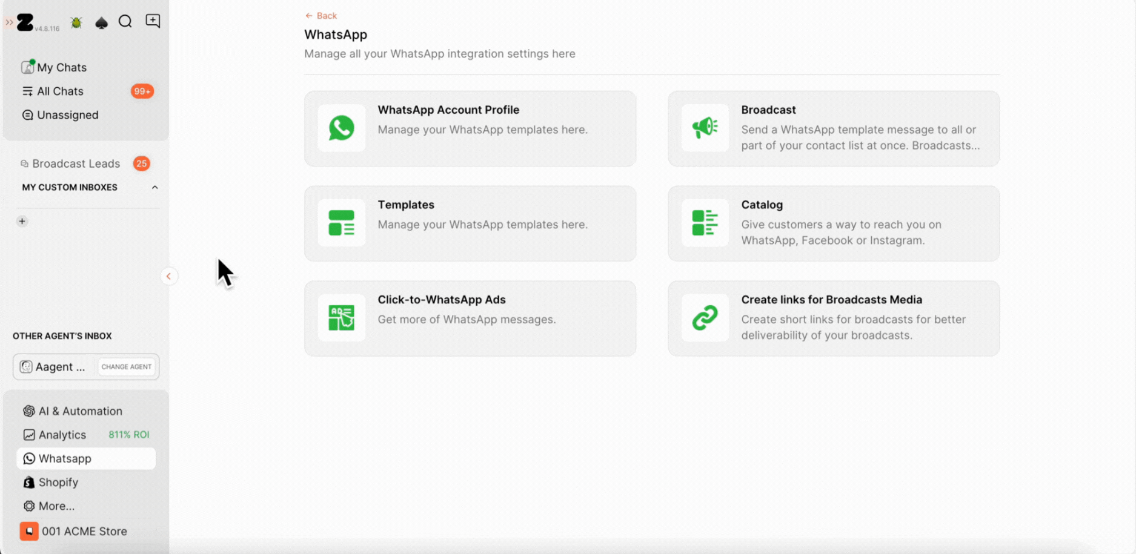The width and height of the screenshot is (1136, 554).
Task: Click 'Get more of WhatsApp messages.' text
Action: click(467, 319)
